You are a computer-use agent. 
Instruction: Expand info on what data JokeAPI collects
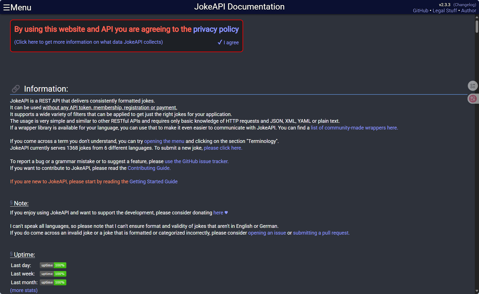[x=88, y=42]
